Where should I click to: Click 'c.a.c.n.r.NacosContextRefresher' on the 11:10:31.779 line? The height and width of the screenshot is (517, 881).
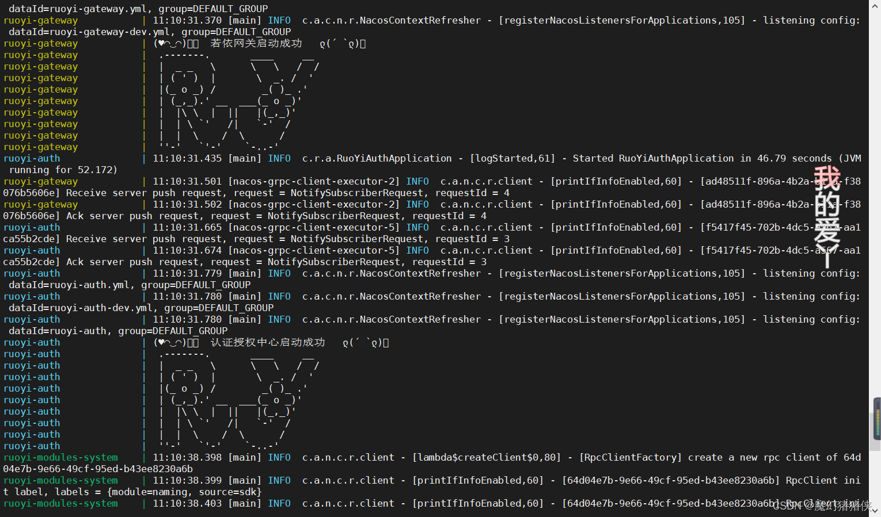392,273
